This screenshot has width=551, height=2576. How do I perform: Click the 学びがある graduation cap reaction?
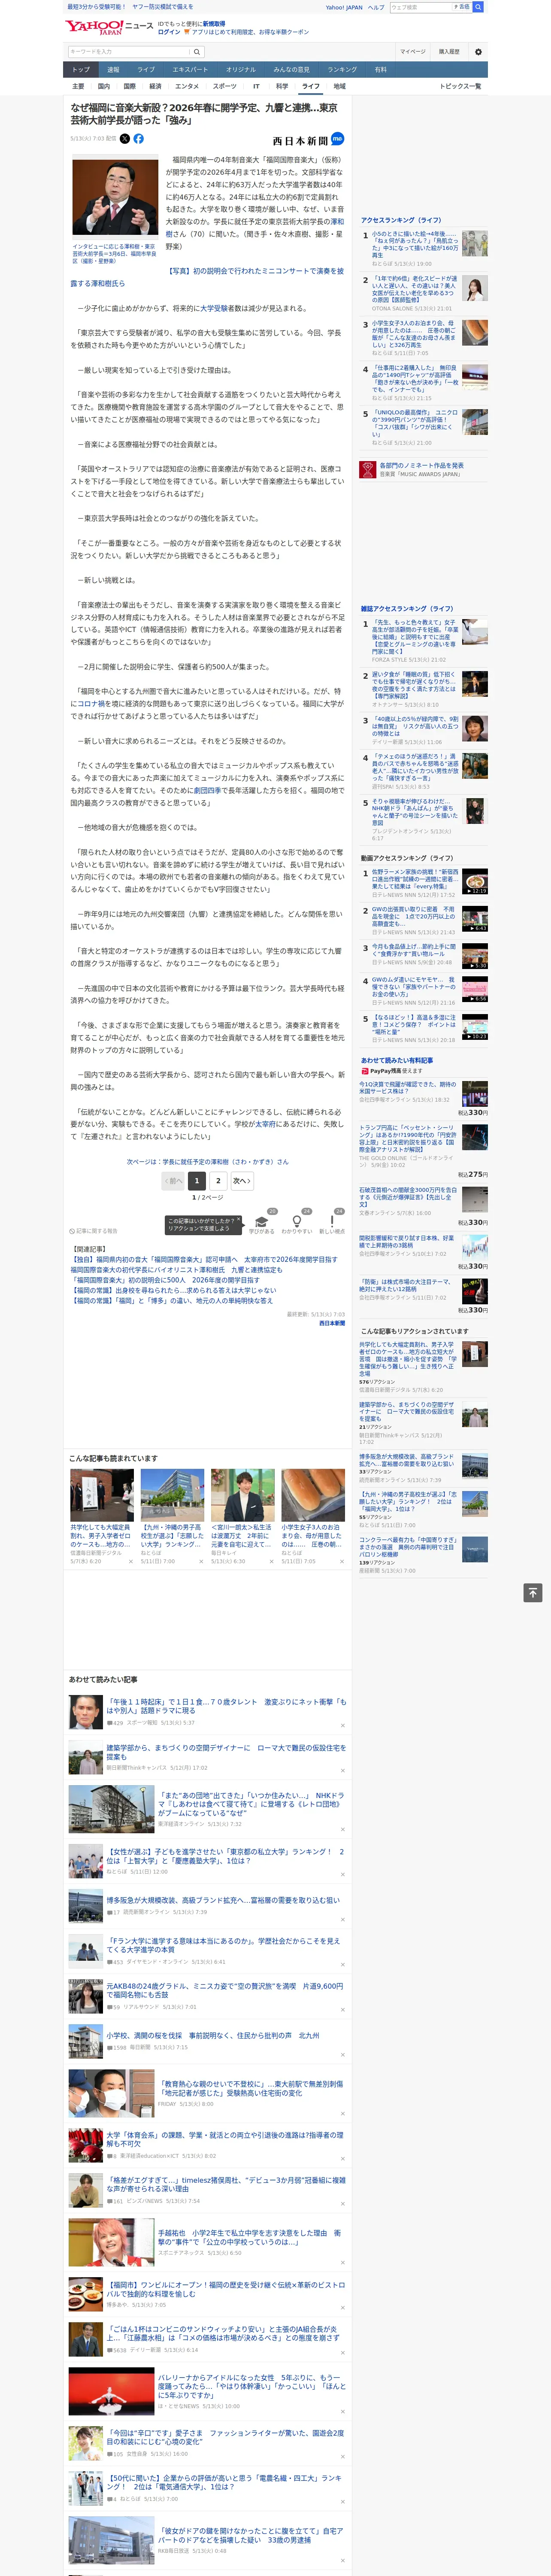tap(263, 1222)
